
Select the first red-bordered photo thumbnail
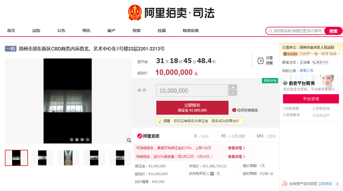[x=17, y=158]
